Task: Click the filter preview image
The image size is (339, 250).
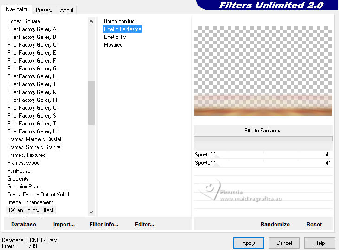Action: (x=263, y=71)
